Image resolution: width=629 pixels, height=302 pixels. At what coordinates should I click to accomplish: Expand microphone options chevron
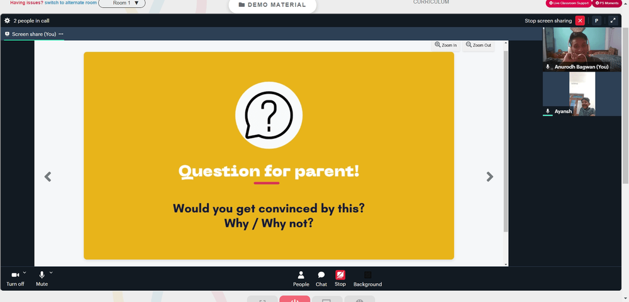point(51,272)
